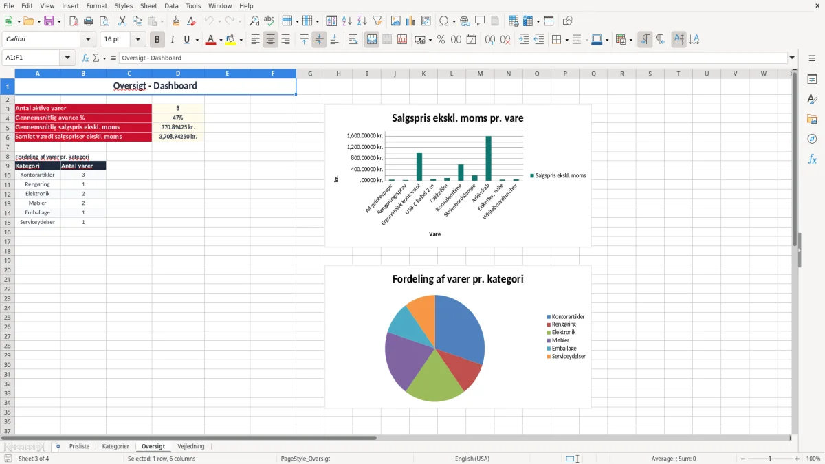Image resolution: width=825 pixels, height=464 pixels.
Task: Click the AutoFilter funnel icon
Action: [x=377, y=21]
